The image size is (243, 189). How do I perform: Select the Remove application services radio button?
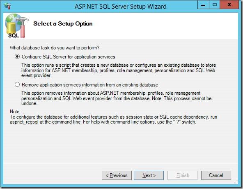point(17,84)
